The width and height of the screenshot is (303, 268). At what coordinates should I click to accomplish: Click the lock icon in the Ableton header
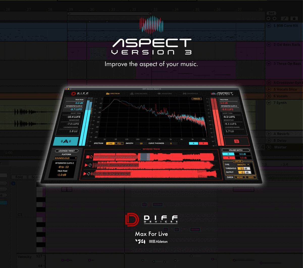click(x=293, y=18)
